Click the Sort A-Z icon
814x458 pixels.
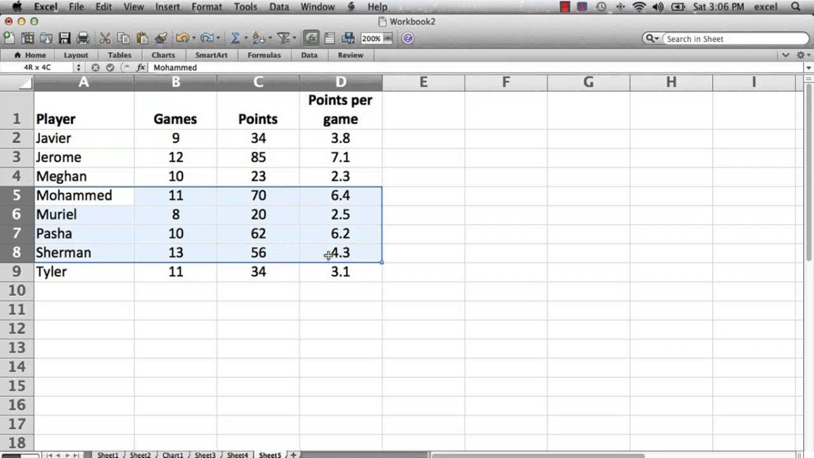pyautogui.click(x=258, y=38)
